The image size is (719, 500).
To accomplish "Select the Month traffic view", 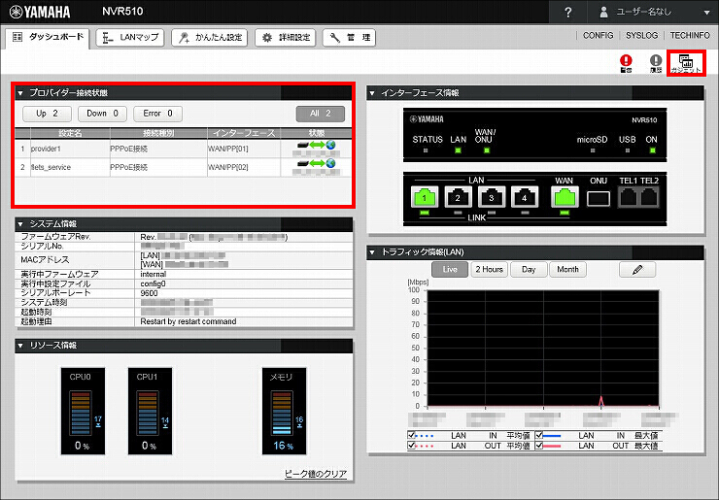I will (x=567, y=270).
